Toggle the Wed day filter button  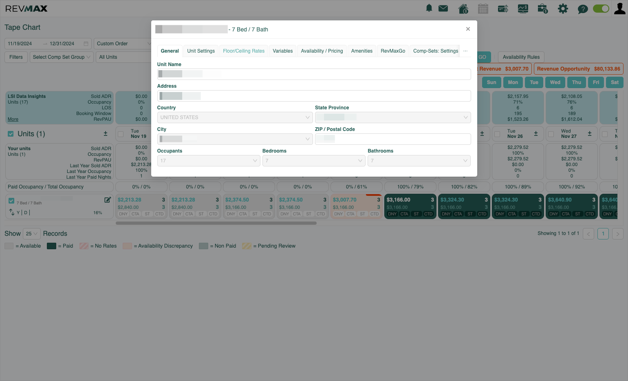pos(555,82)
